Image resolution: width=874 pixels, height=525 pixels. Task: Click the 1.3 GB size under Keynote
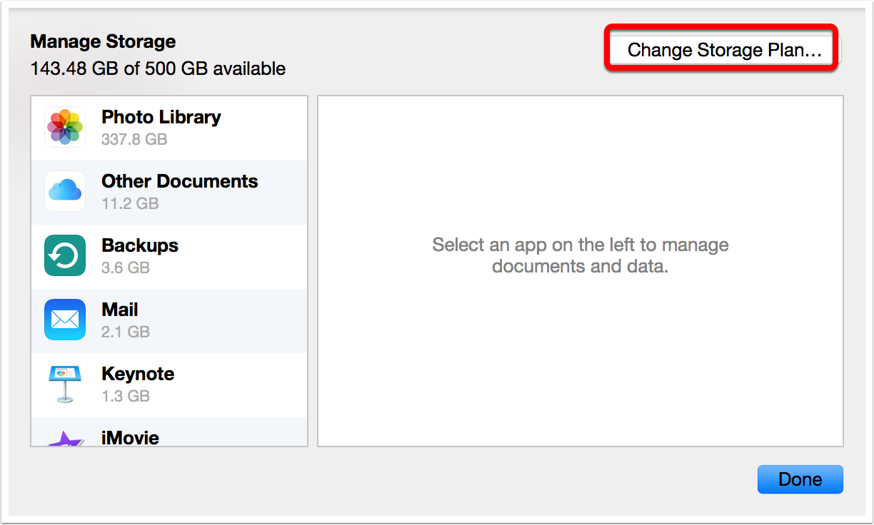126,396
